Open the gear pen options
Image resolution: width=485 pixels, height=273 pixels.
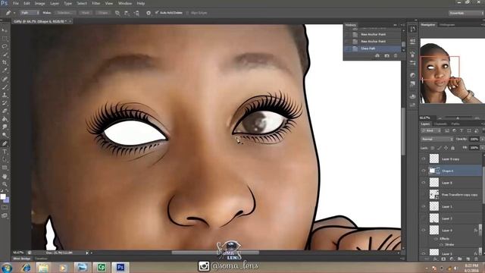149,13
